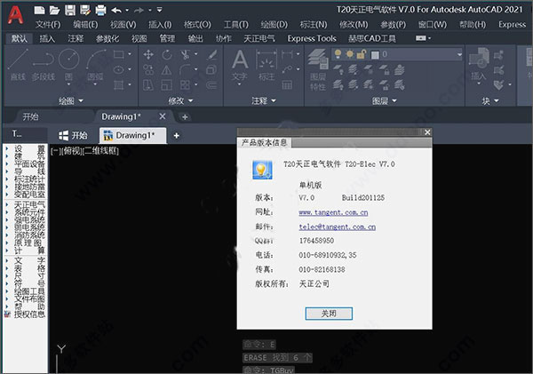
Task: Click the Undo arrow in quick access toolbar
Action: pos(118,10)
